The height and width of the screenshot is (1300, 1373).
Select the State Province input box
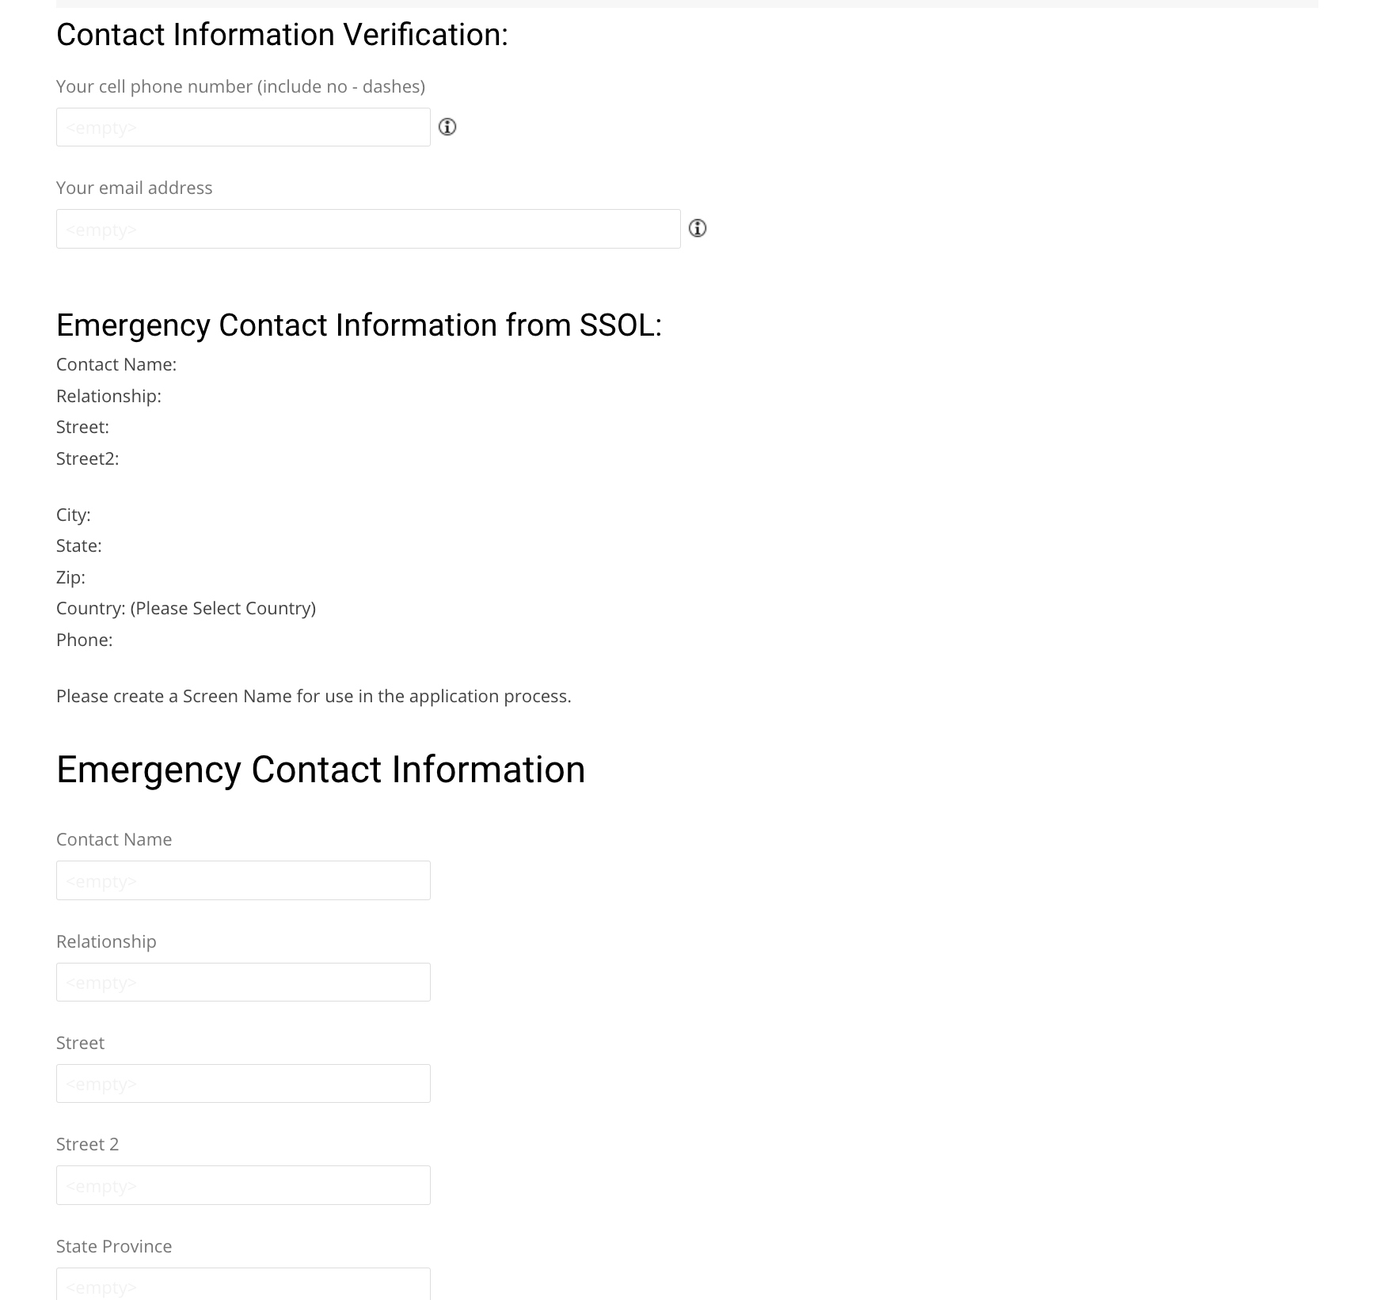[243, 1284]
